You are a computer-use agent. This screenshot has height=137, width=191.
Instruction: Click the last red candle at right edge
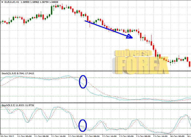point(190,64)
